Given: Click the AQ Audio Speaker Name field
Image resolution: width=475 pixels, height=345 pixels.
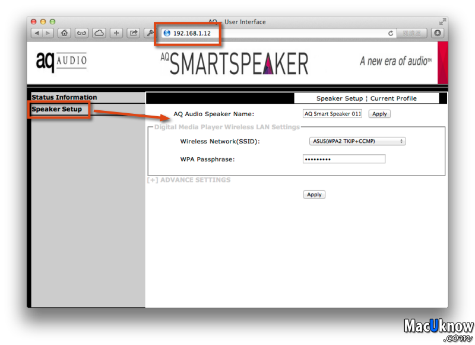Looking at the screenshot, I should (332, 114).
